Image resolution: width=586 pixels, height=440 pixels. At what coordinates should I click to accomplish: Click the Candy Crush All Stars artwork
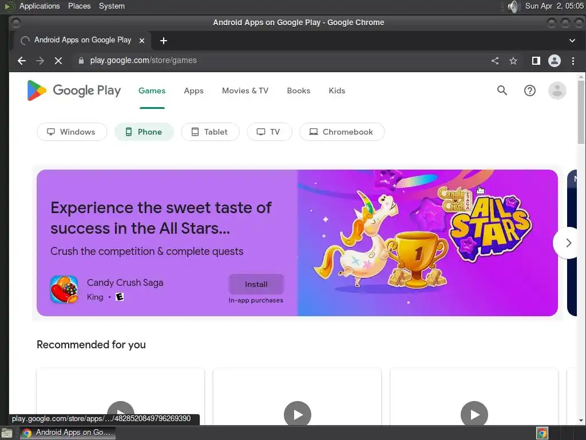427,243
